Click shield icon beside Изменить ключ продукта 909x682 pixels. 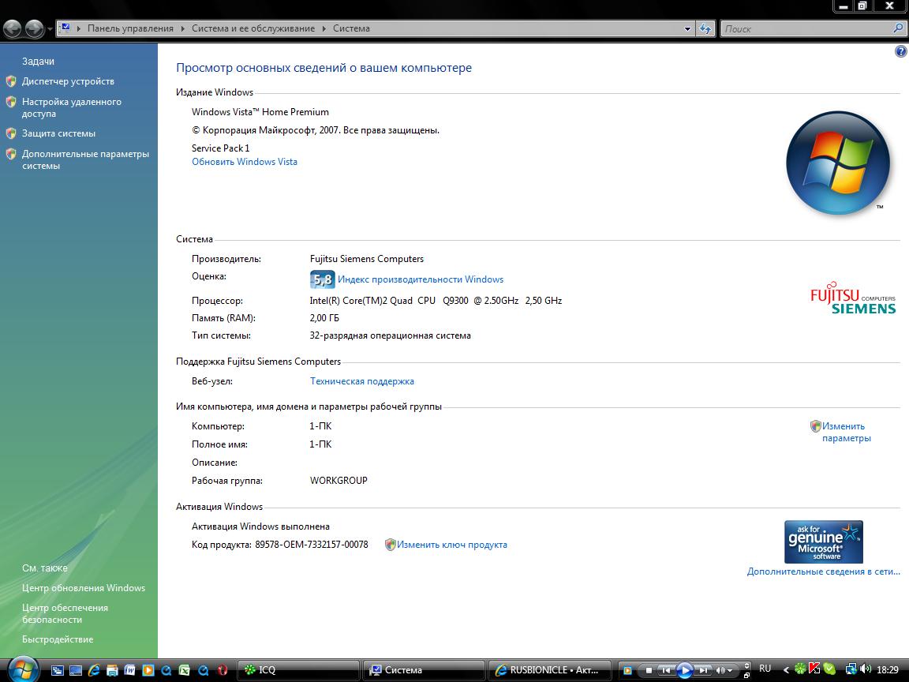click(x=390, y=545)
